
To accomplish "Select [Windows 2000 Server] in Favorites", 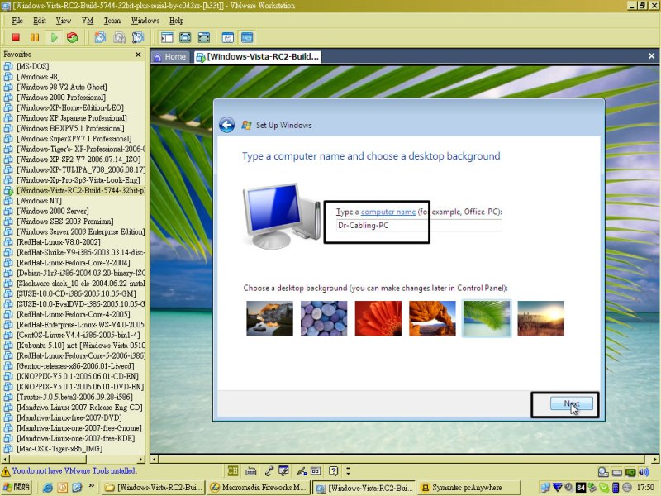I will click(53, 211).
